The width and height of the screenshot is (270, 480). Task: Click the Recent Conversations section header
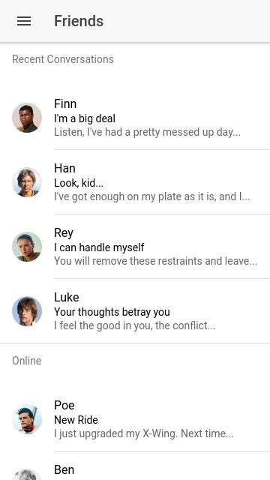pos(63,59)
